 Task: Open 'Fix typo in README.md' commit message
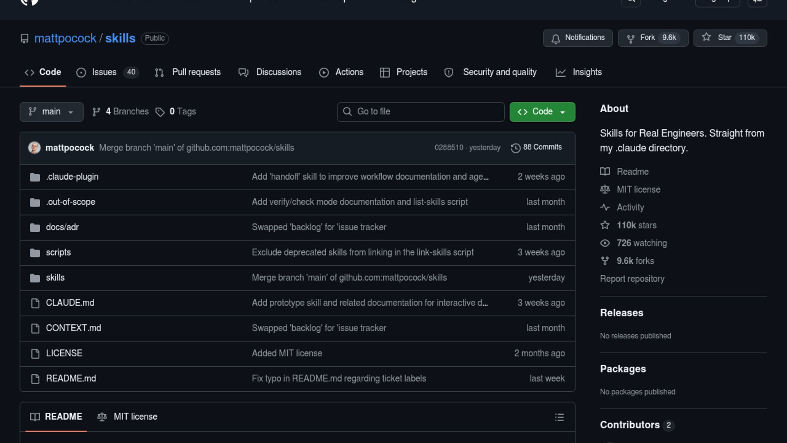tap(339, 379)
